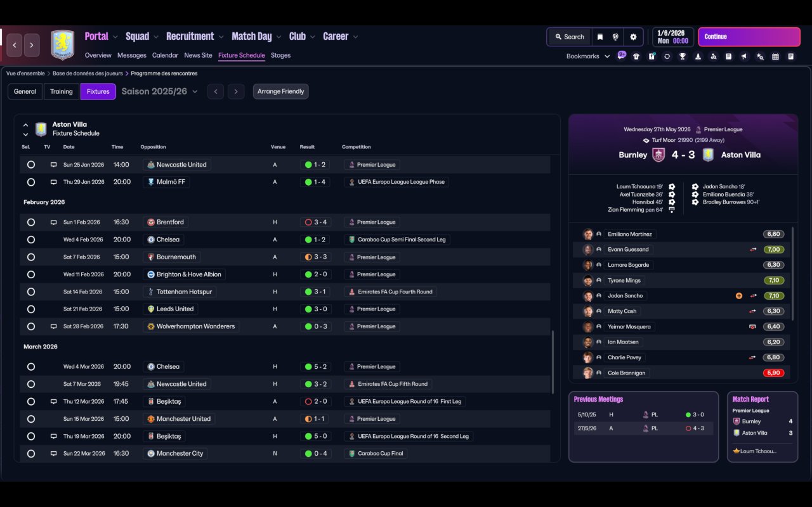The height and width of the screenshot is (507, 812).
Task: Expand the Saison 2025/26 season dropdown
Action: point(160,91)
